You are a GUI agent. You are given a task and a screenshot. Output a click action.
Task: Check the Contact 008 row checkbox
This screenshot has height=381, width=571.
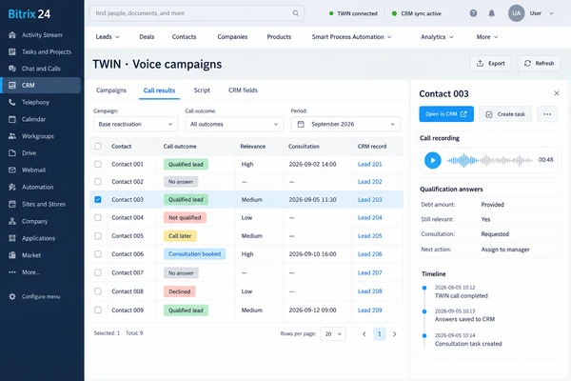(98, 291)
